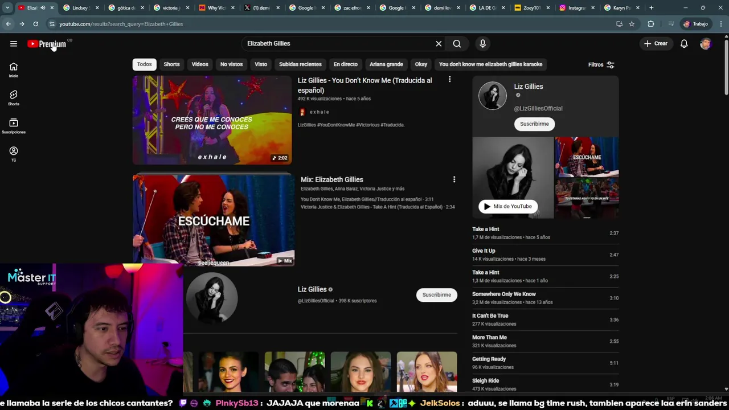Open the YouTube hamburger guide menu

coord(14,44)
